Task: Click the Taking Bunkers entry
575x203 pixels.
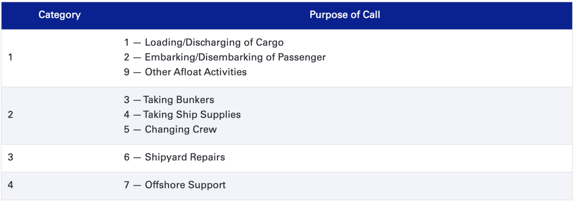Action: click(179, 100)
